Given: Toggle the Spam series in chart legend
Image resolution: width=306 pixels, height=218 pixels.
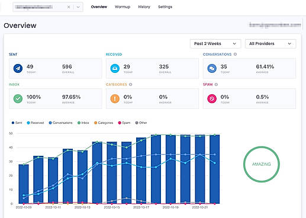Looking at the screenshot, I should tap(124, 123).
